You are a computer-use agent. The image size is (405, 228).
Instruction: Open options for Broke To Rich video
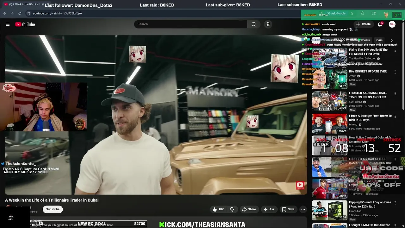tap(395, 116)
